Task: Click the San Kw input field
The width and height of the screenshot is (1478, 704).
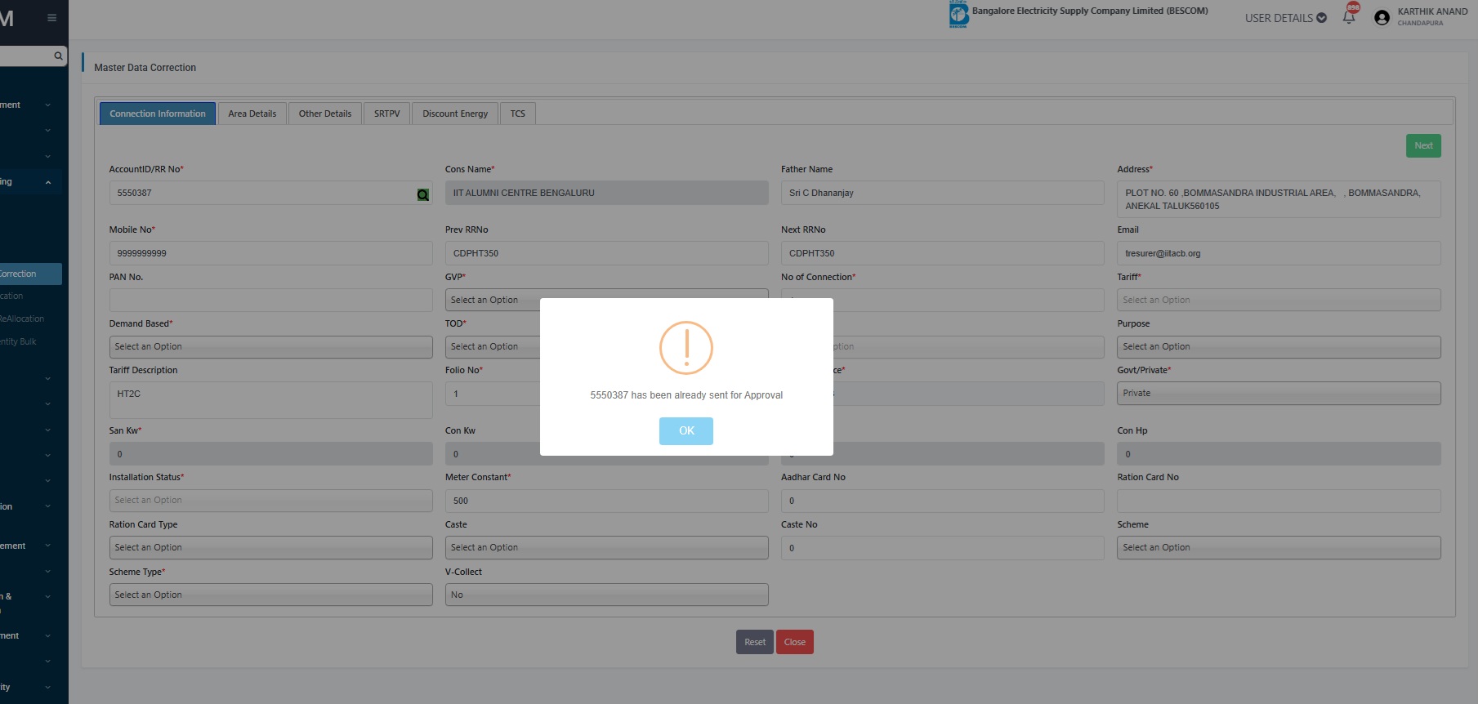Action: (x=270, y=454)
